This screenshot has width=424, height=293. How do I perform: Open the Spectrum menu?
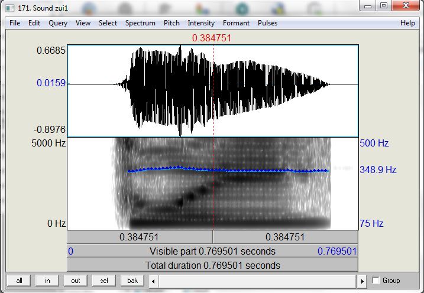coord(140,23)
